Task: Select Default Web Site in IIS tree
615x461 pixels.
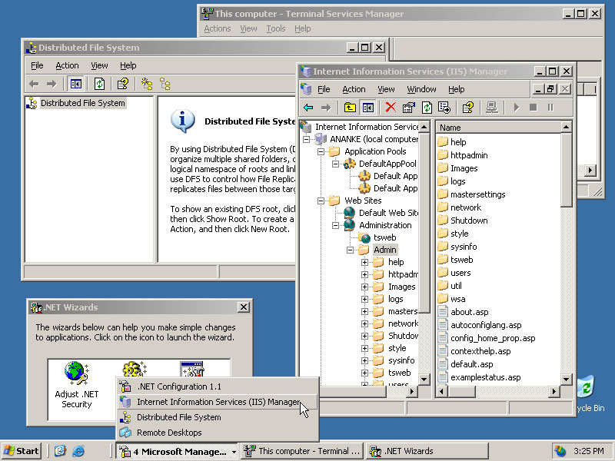Action: (x=388, y=213)
